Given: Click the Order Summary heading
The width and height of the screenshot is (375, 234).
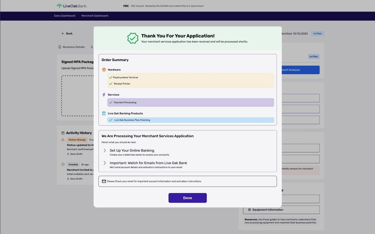Looking at the screenshot, I should [x=115, y=60].
